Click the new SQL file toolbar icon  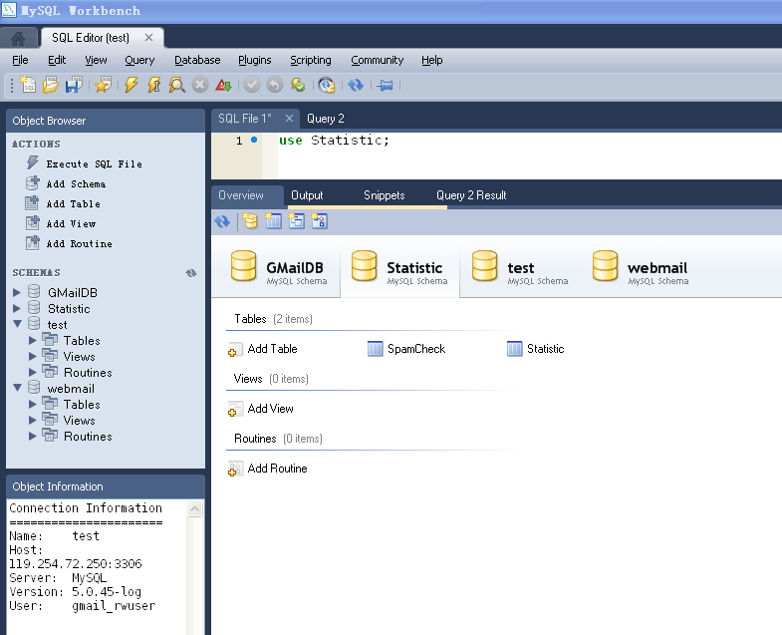[x=29, y=86]
